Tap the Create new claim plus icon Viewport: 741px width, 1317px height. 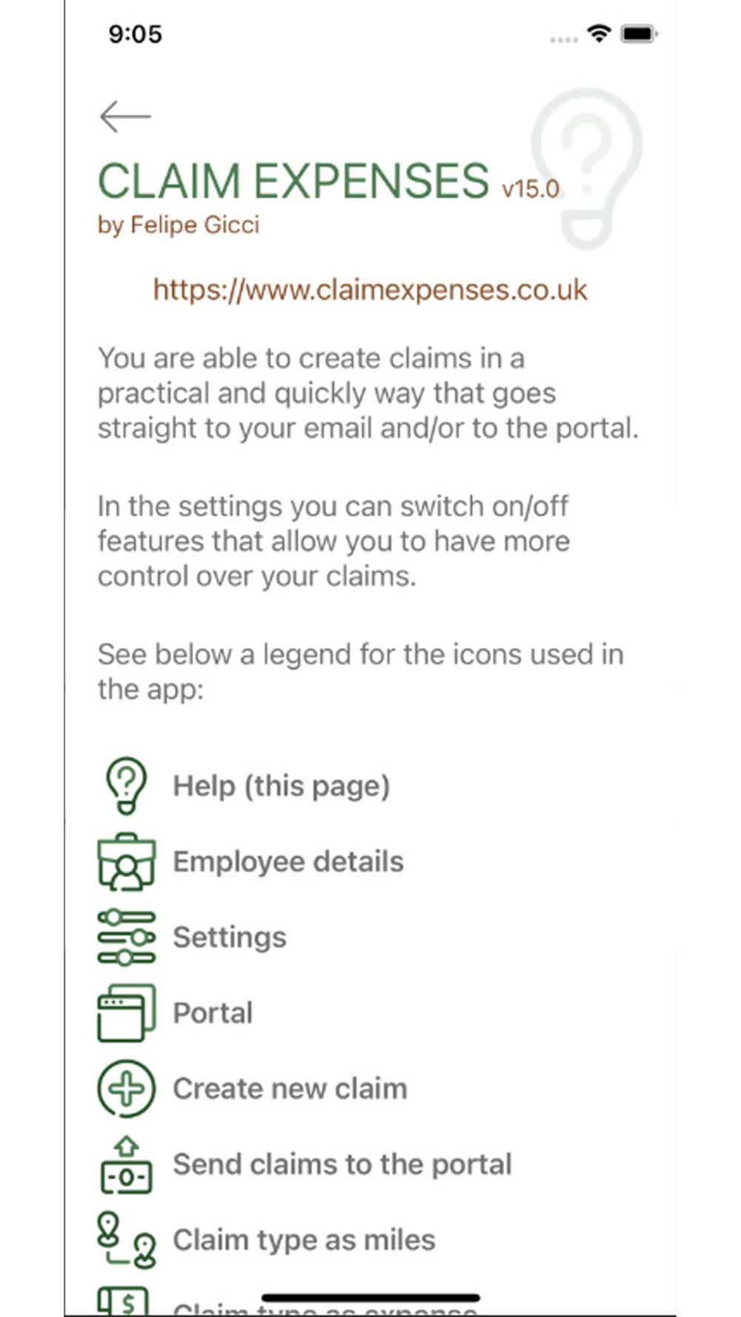[x=127, y=1088]
